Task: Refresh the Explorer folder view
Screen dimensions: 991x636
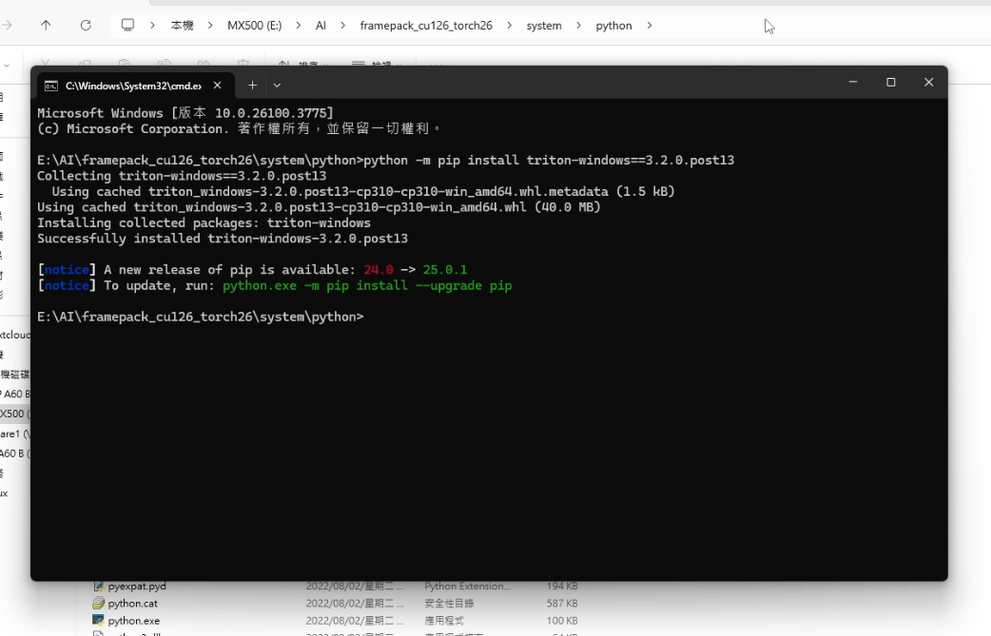Action: [86, 26]
